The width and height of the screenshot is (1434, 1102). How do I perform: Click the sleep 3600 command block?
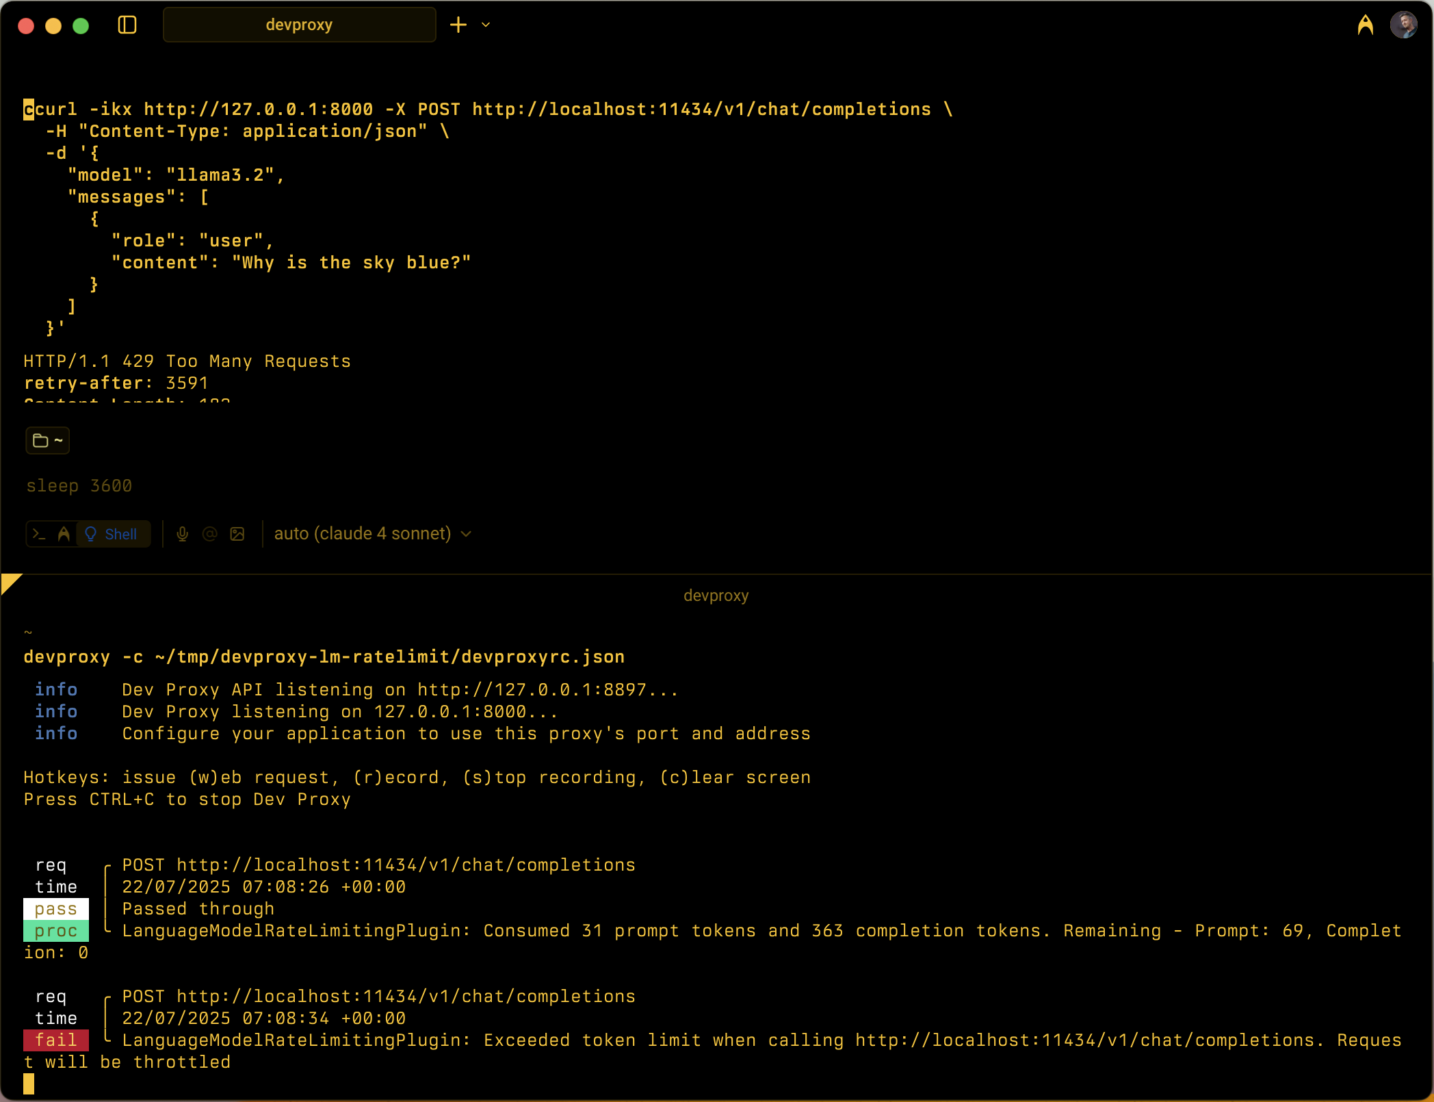[x=79, y=485]
